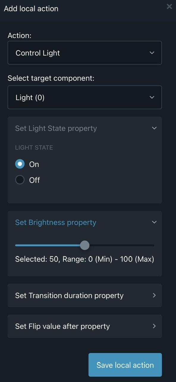This screenshot has height=382, width=176.
Task: Open the target component dropdown showing Light (0)
Action: tap(85, 97)
